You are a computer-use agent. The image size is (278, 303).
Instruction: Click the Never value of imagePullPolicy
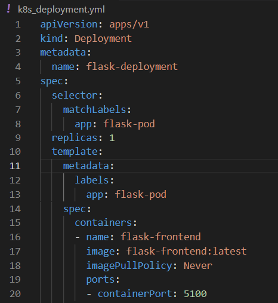(x=198, y=265)
